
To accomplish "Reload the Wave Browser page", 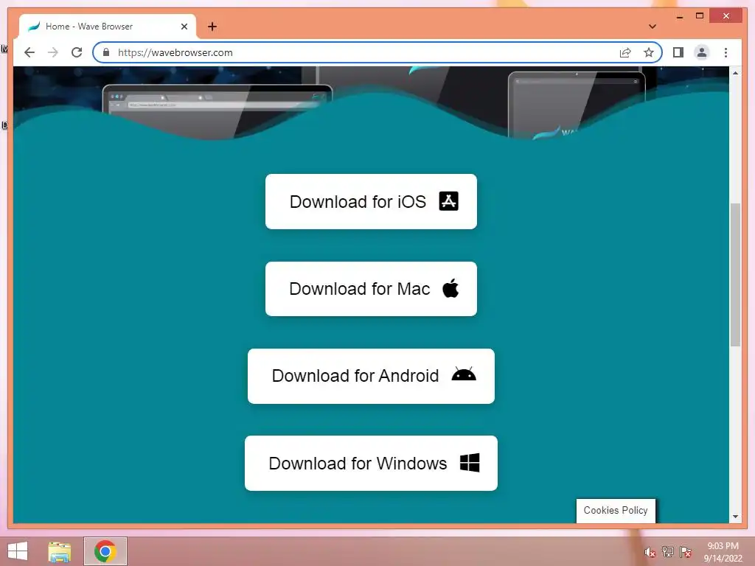I will point(77,52).
